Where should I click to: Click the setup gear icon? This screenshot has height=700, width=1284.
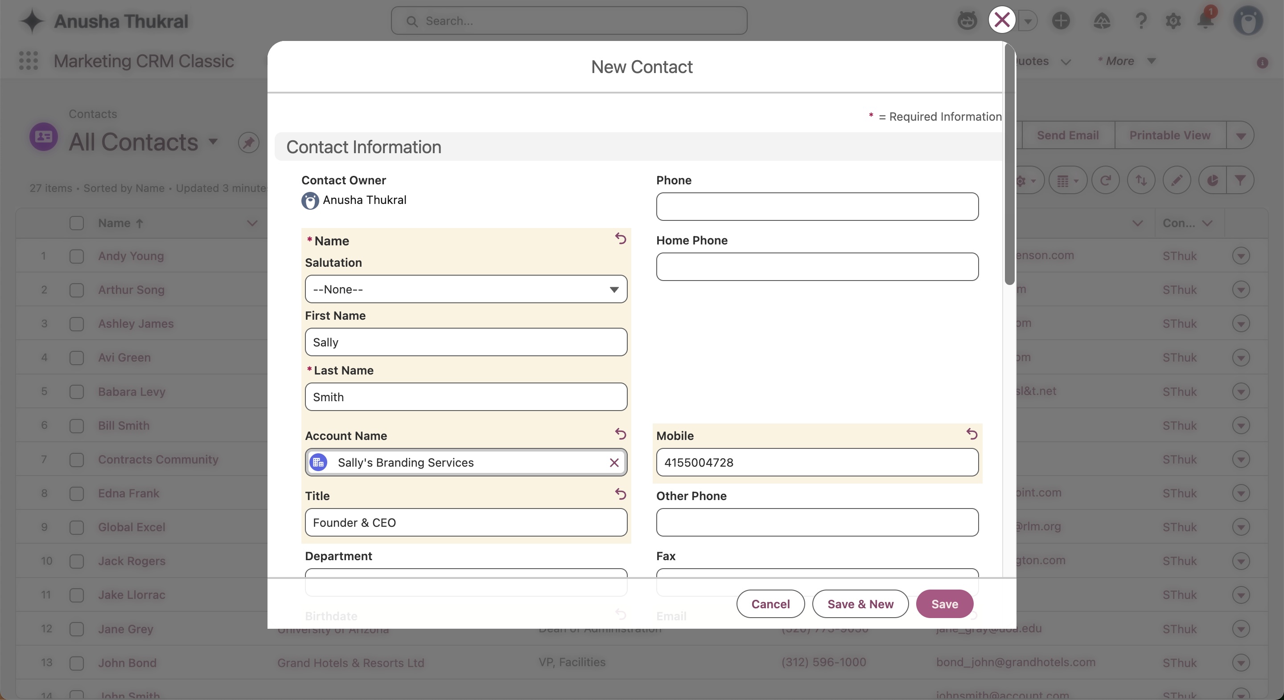1173,21
